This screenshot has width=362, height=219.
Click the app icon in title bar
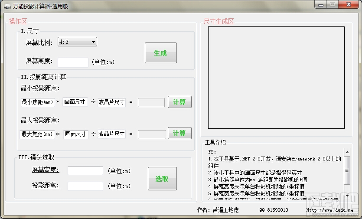tap(7, 7)
